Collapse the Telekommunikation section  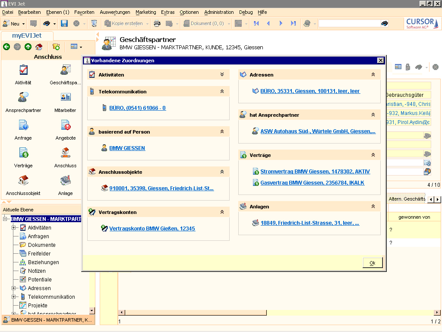point(222,91)
